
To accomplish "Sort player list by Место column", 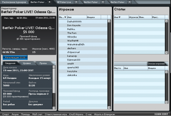I will [x=119, y=68].
